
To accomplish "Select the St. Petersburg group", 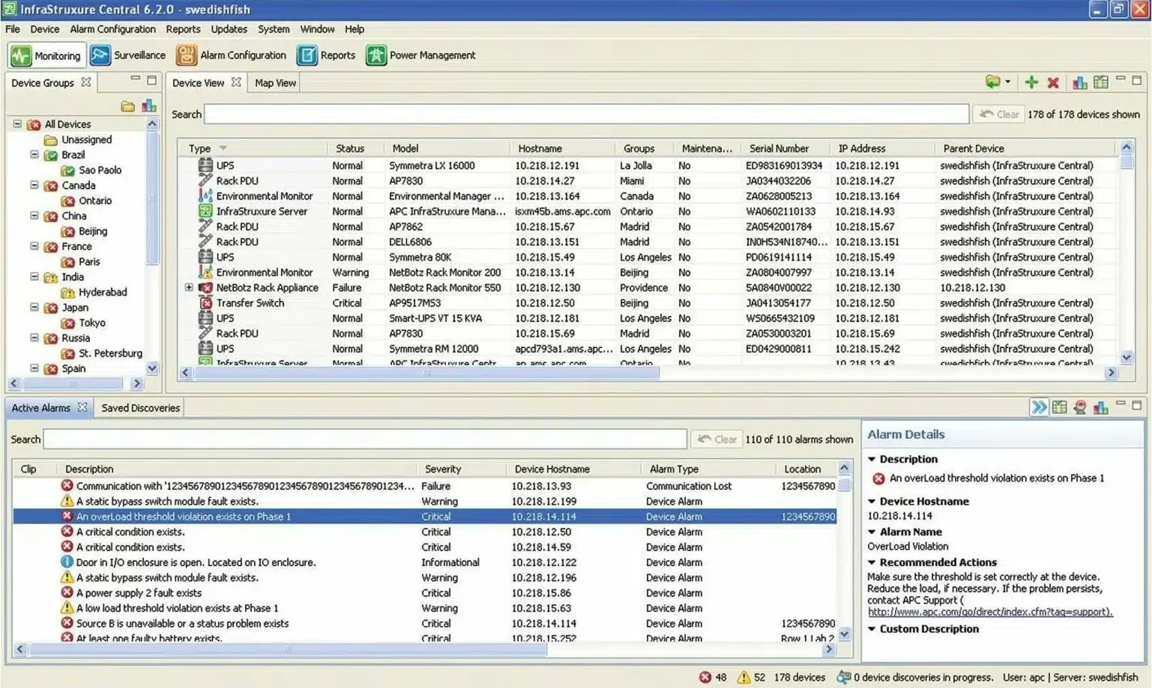I will point(110,353).
